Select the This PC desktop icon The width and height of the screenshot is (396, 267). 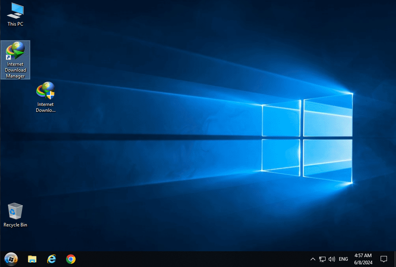coord(15,15)
